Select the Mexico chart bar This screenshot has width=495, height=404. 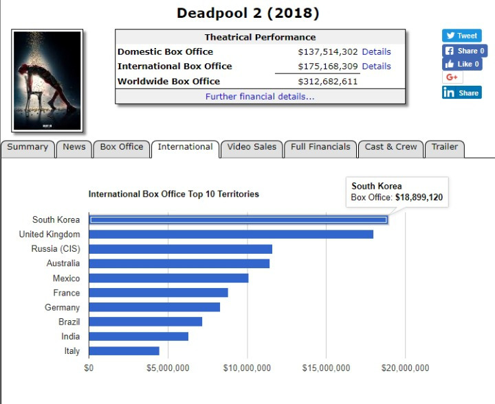[x=168, y=278]
